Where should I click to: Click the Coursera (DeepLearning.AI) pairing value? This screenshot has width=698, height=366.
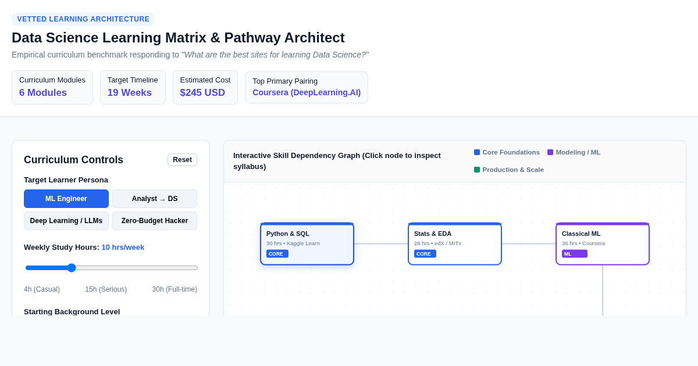(307, 92)
